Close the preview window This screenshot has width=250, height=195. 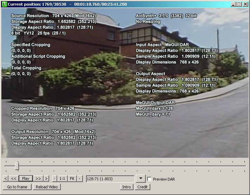coord(245,4)
